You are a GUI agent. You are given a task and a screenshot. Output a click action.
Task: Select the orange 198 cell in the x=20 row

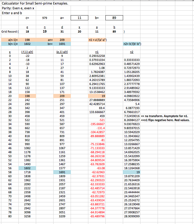[x=27, y=96]
